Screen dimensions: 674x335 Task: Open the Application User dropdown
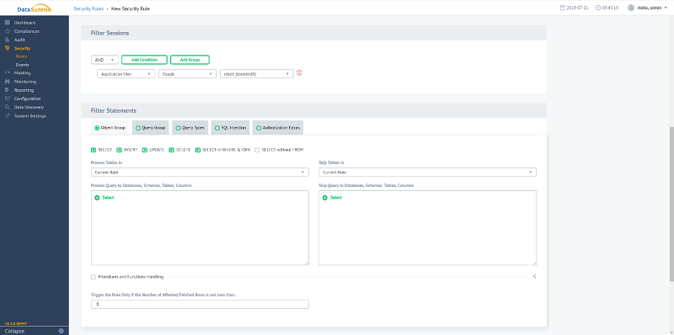126,74
